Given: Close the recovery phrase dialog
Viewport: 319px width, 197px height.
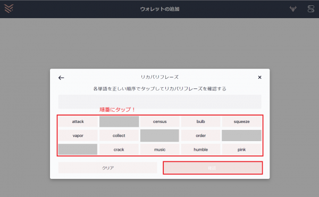Looking at the screenshot, I should tap(259, 77).
